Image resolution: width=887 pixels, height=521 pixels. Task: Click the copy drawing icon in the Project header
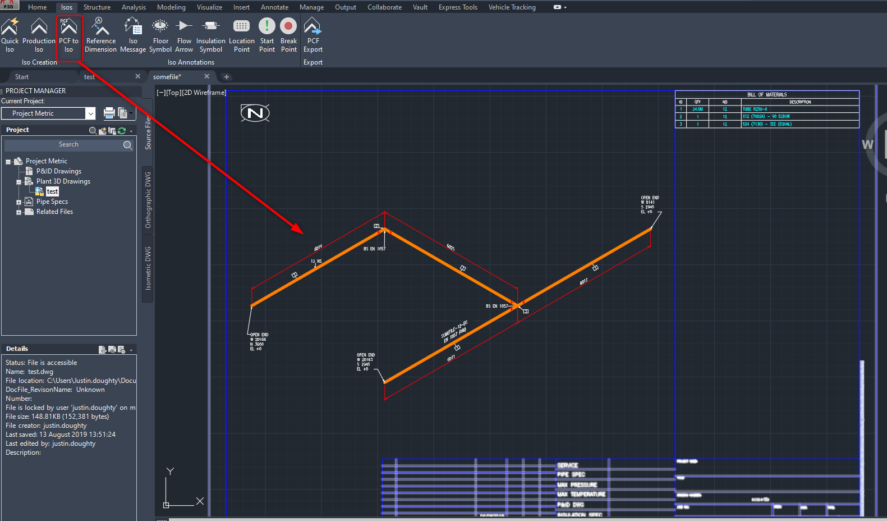[x=112, y=130]
